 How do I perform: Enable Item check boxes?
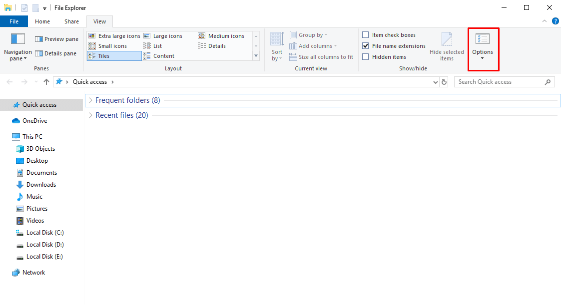point(365,34)
